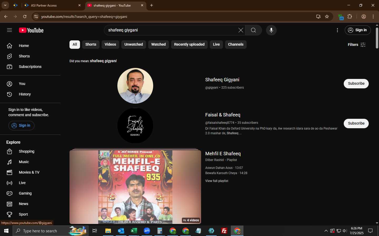Open Chrome three-dot menu

(373, 17)
